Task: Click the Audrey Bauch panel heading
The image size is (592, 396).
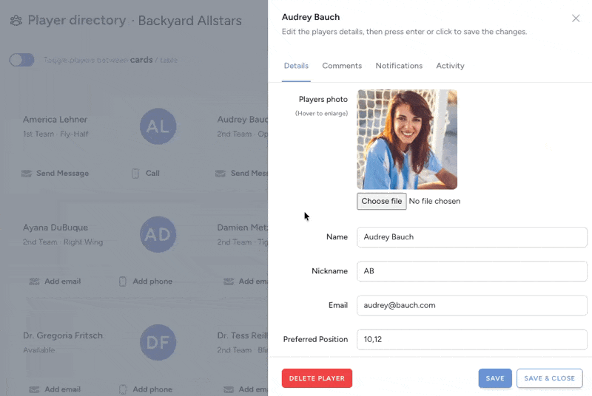Action: (x=311, y=17)
